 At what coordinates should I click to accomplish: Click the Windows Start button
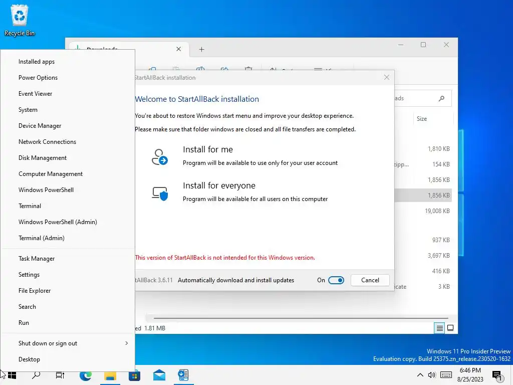point(12,375)
